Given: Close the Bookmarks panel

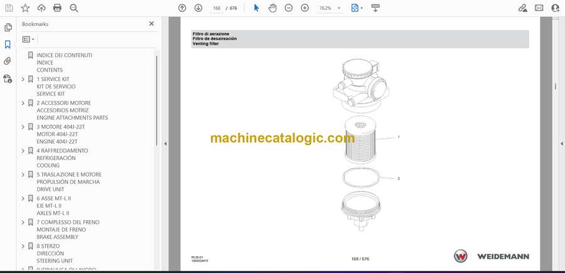Looking at the screenshot, I should pos(151,24).
